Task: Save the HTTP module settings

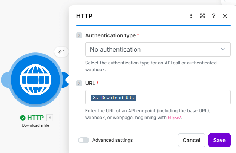Action: point(219,140)
